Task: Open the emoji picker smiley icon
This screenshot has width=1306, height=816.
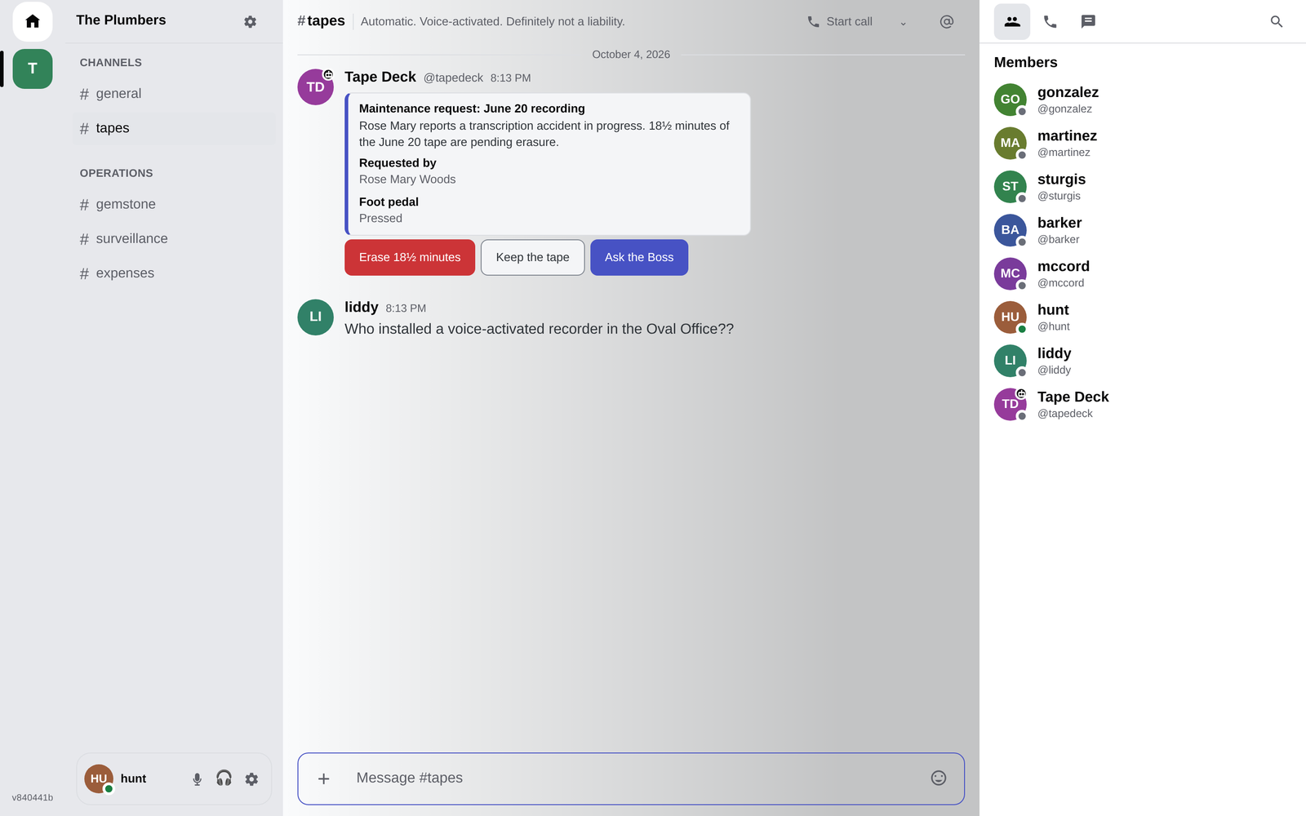Action: pyautogui.click(x=939, y=778)
